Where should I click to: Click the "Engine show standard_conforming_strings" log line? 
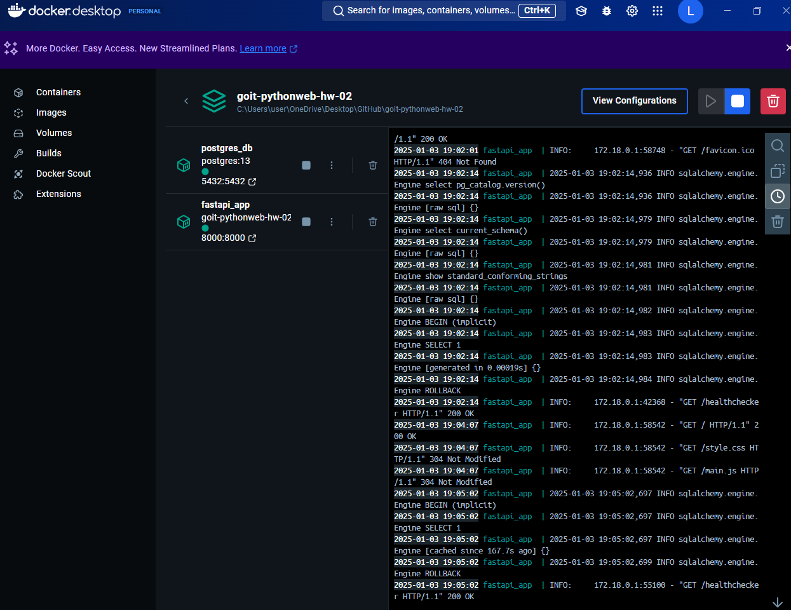click(x=480, y=276)
